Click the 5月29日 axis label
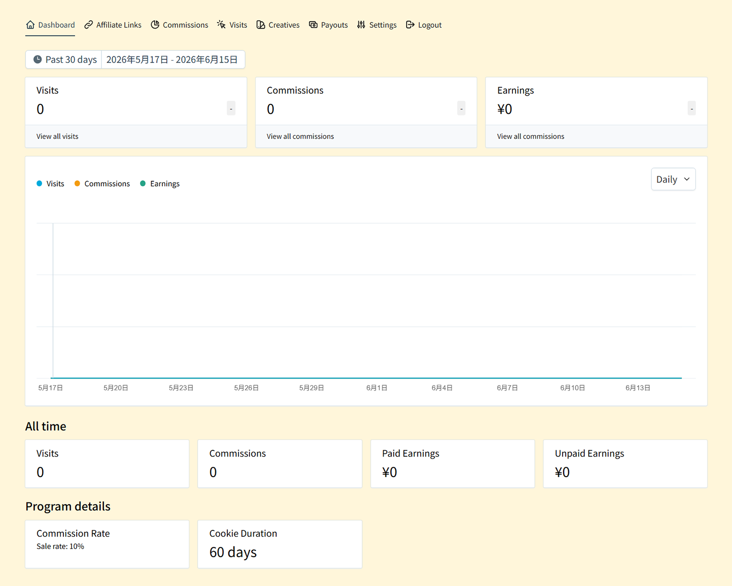Screen dimensions: 732x586 311,388
